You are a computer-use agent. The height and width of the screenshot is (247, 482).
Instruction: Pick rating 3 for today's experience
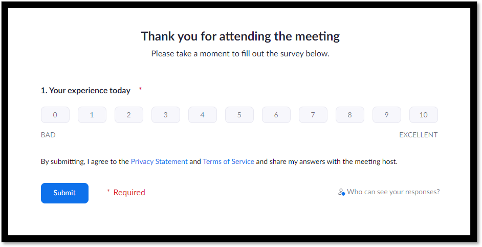166,115
